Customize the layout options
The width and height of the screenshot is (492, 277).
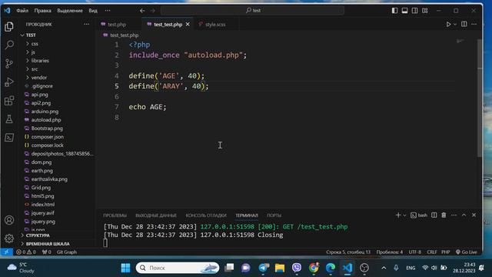click(425, 10)
